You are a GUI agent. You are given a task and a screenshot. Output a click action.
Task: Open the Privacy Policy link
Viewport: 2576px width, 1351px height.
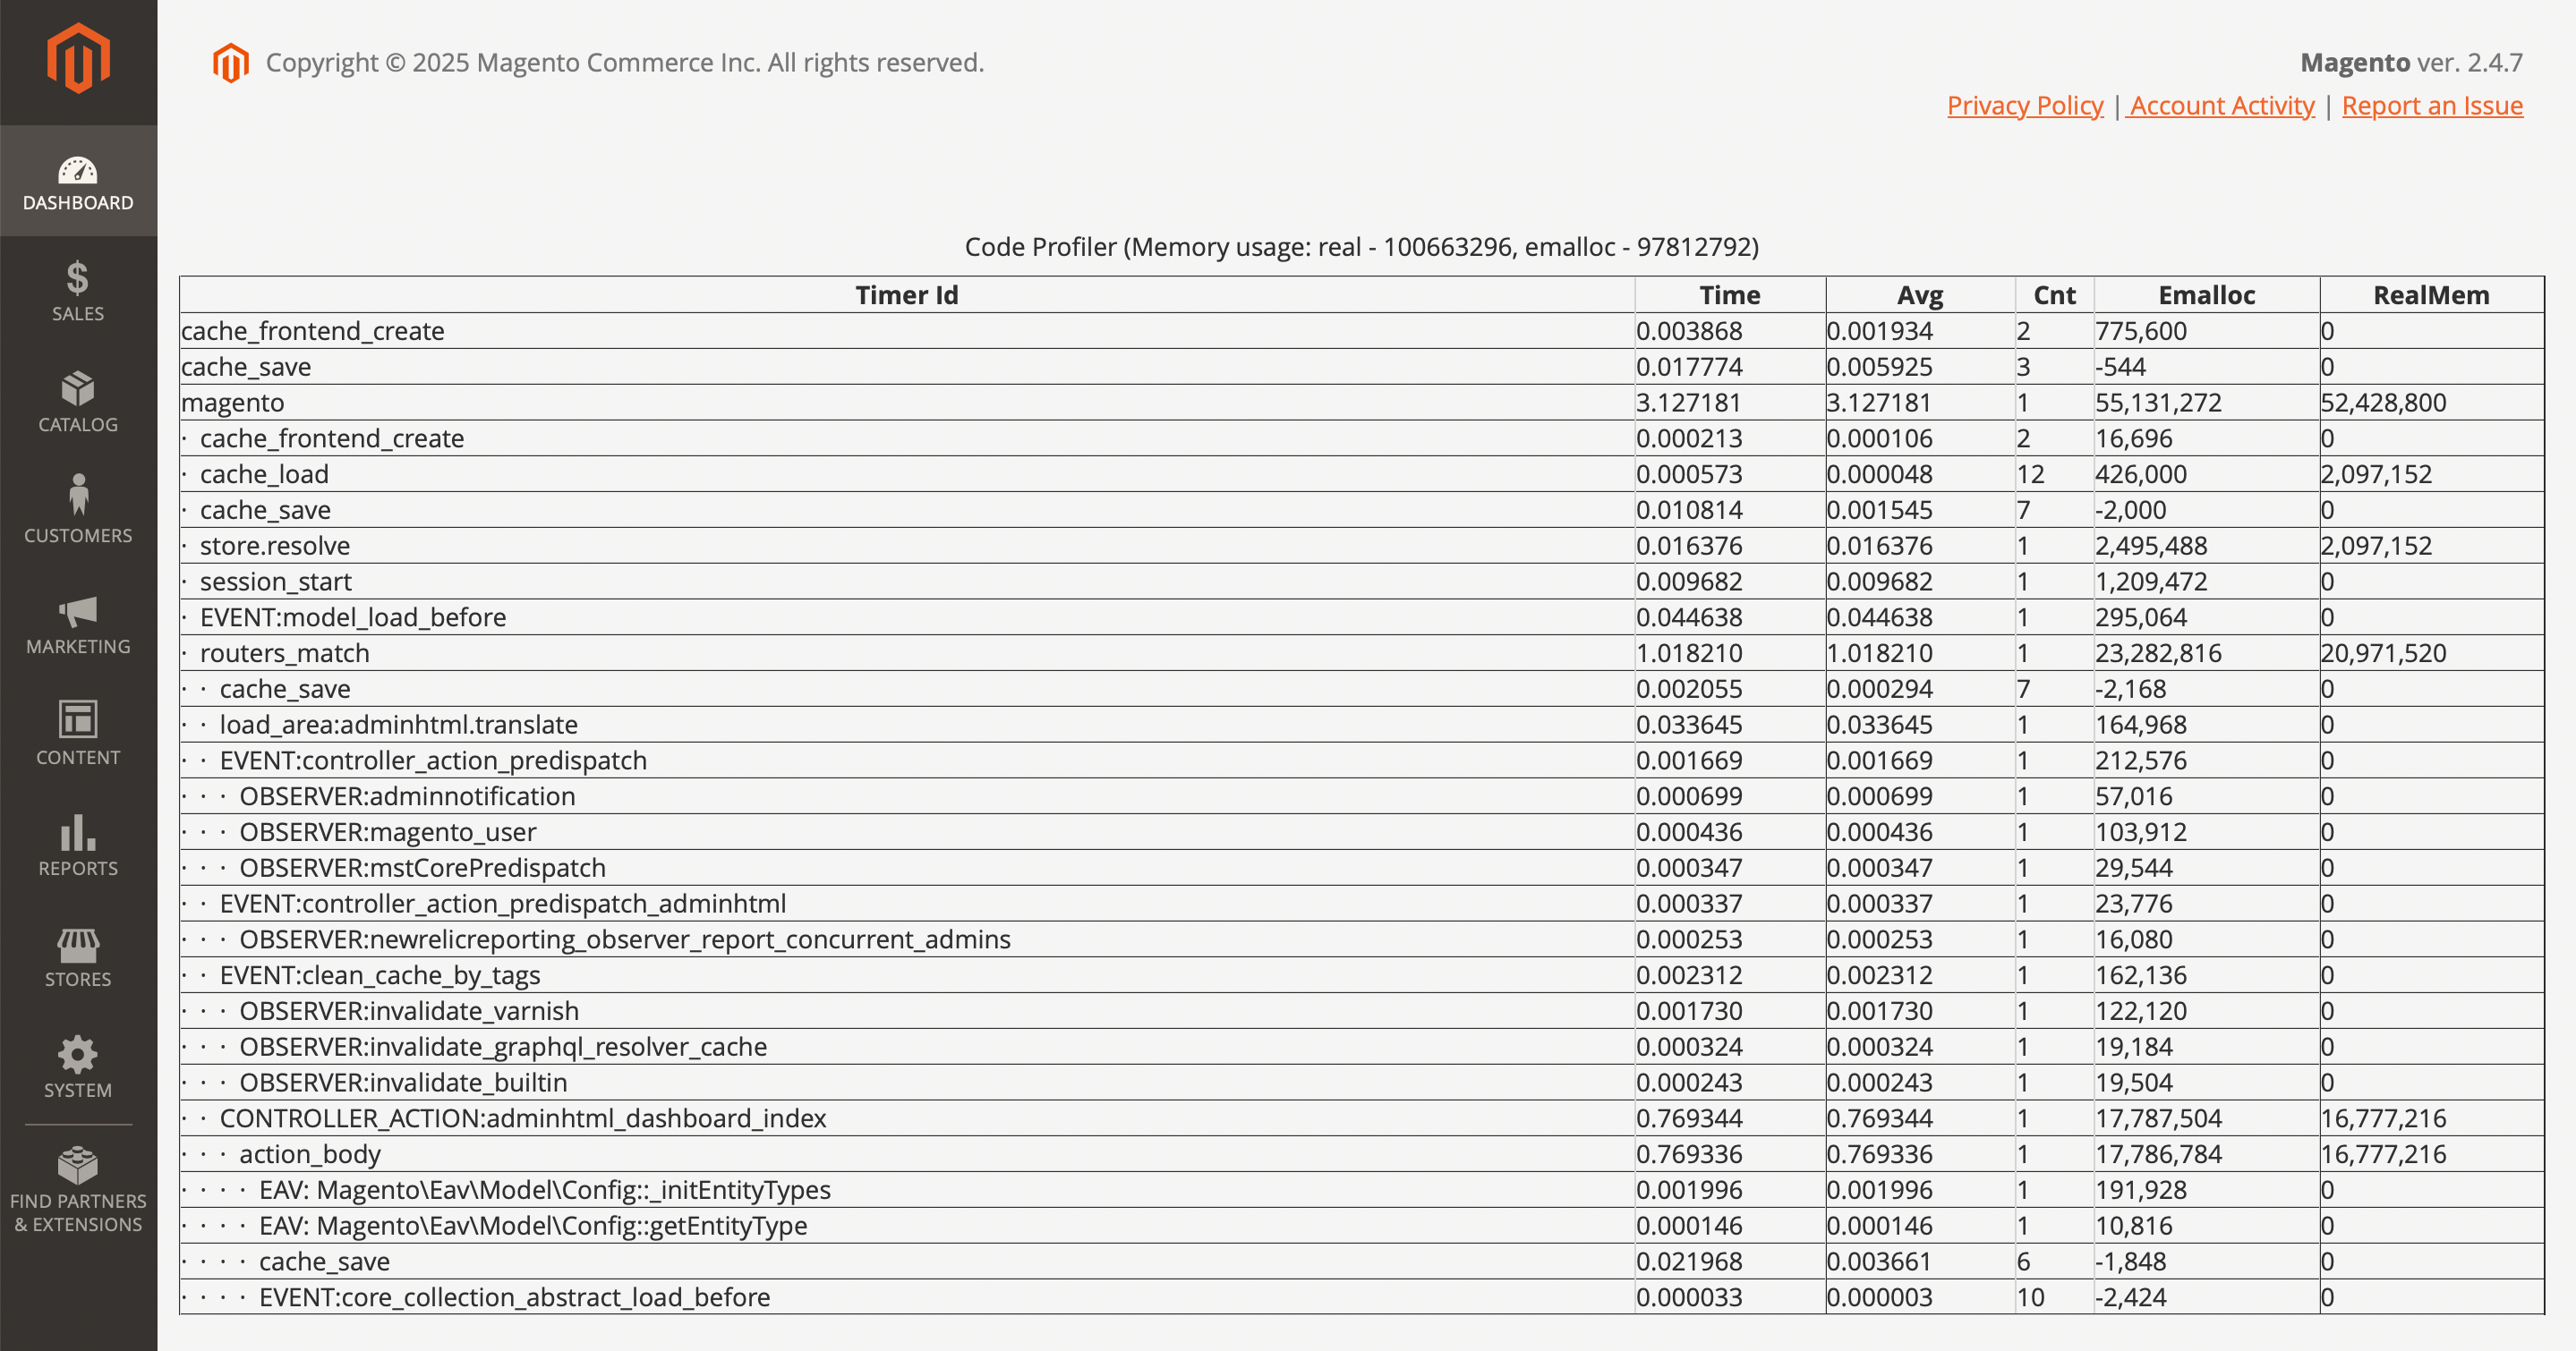2025,106
